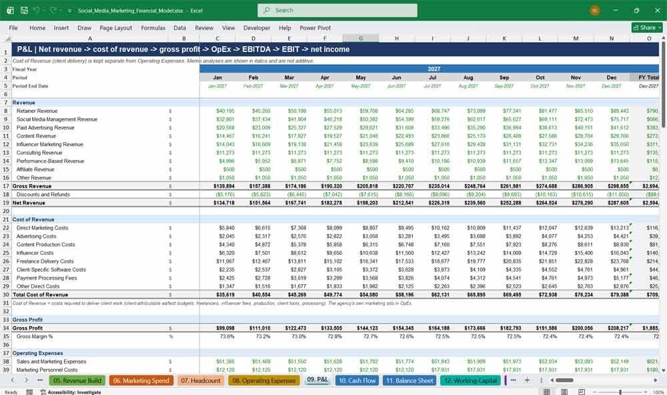
Task: Switch to Page Break Preview icon
Action: pyautogui.click(x=581, y=392)
